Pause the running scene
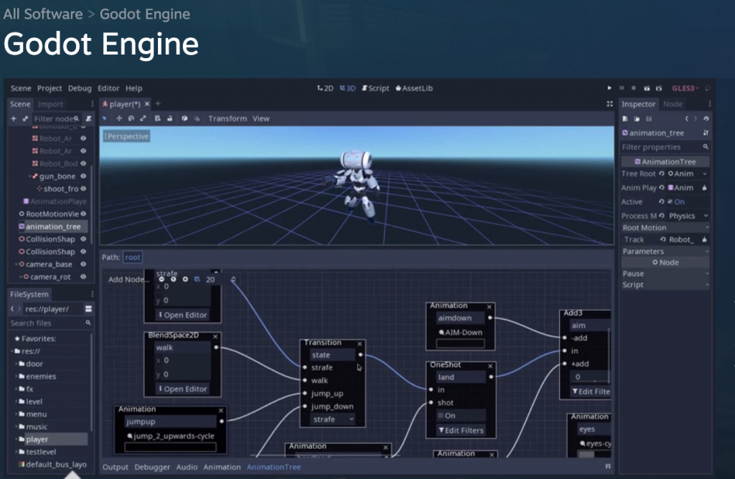This screenshot has height=479, width=735. (x=622, y=88)
